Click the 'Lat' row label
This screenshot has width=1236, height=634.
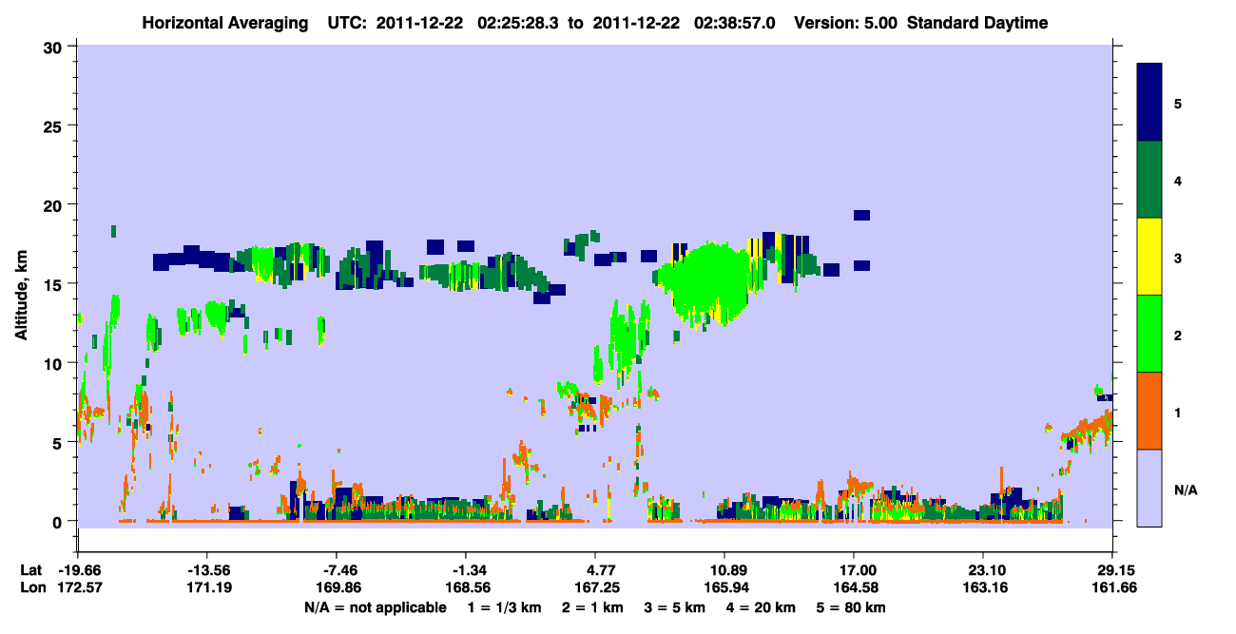30,570
